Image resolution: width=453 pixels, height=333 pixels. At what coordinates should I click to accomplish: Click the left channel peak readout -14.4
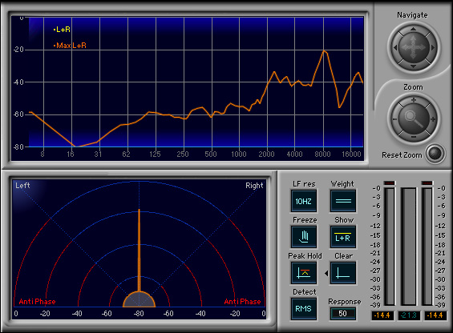(382, 315)
